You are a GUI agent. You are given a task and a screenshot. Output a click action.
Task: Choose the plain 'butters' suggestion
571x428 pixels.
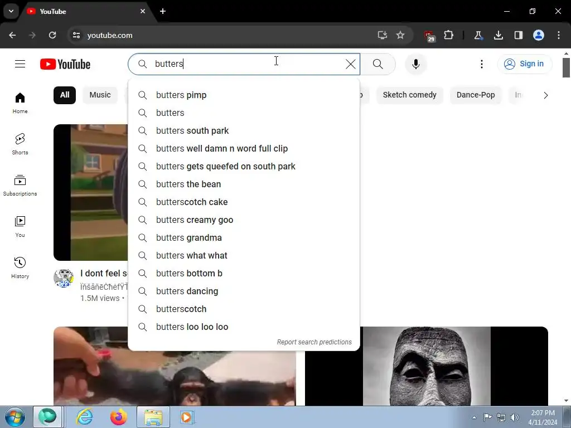[x=244, y=113]
